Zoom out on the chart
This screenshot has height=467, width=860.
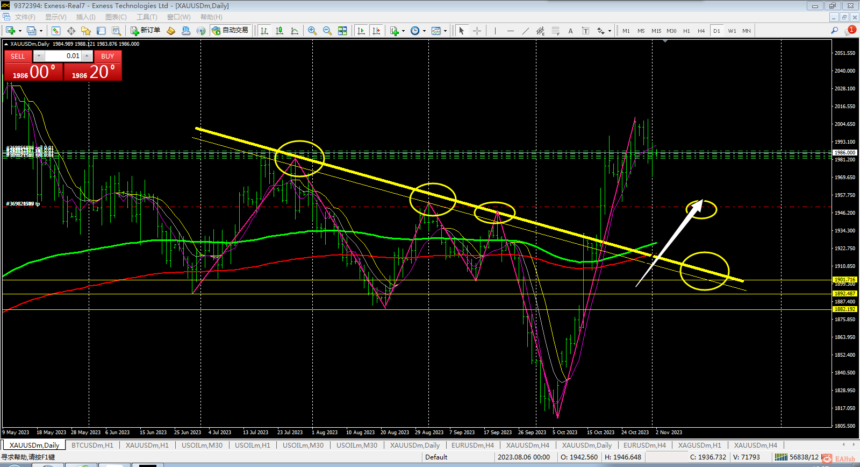(327, 31)
